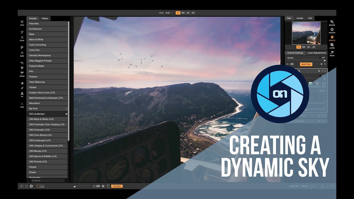Image resolution: width=354 pixels, height=199 pixels.
Task: Open the Resize module
Action: click(x=332, y=53)
